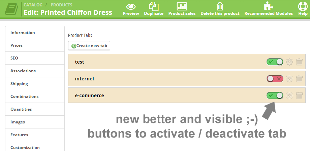Select the test tab row name
Screen dimensions: 310x151
tap(80, 62)
